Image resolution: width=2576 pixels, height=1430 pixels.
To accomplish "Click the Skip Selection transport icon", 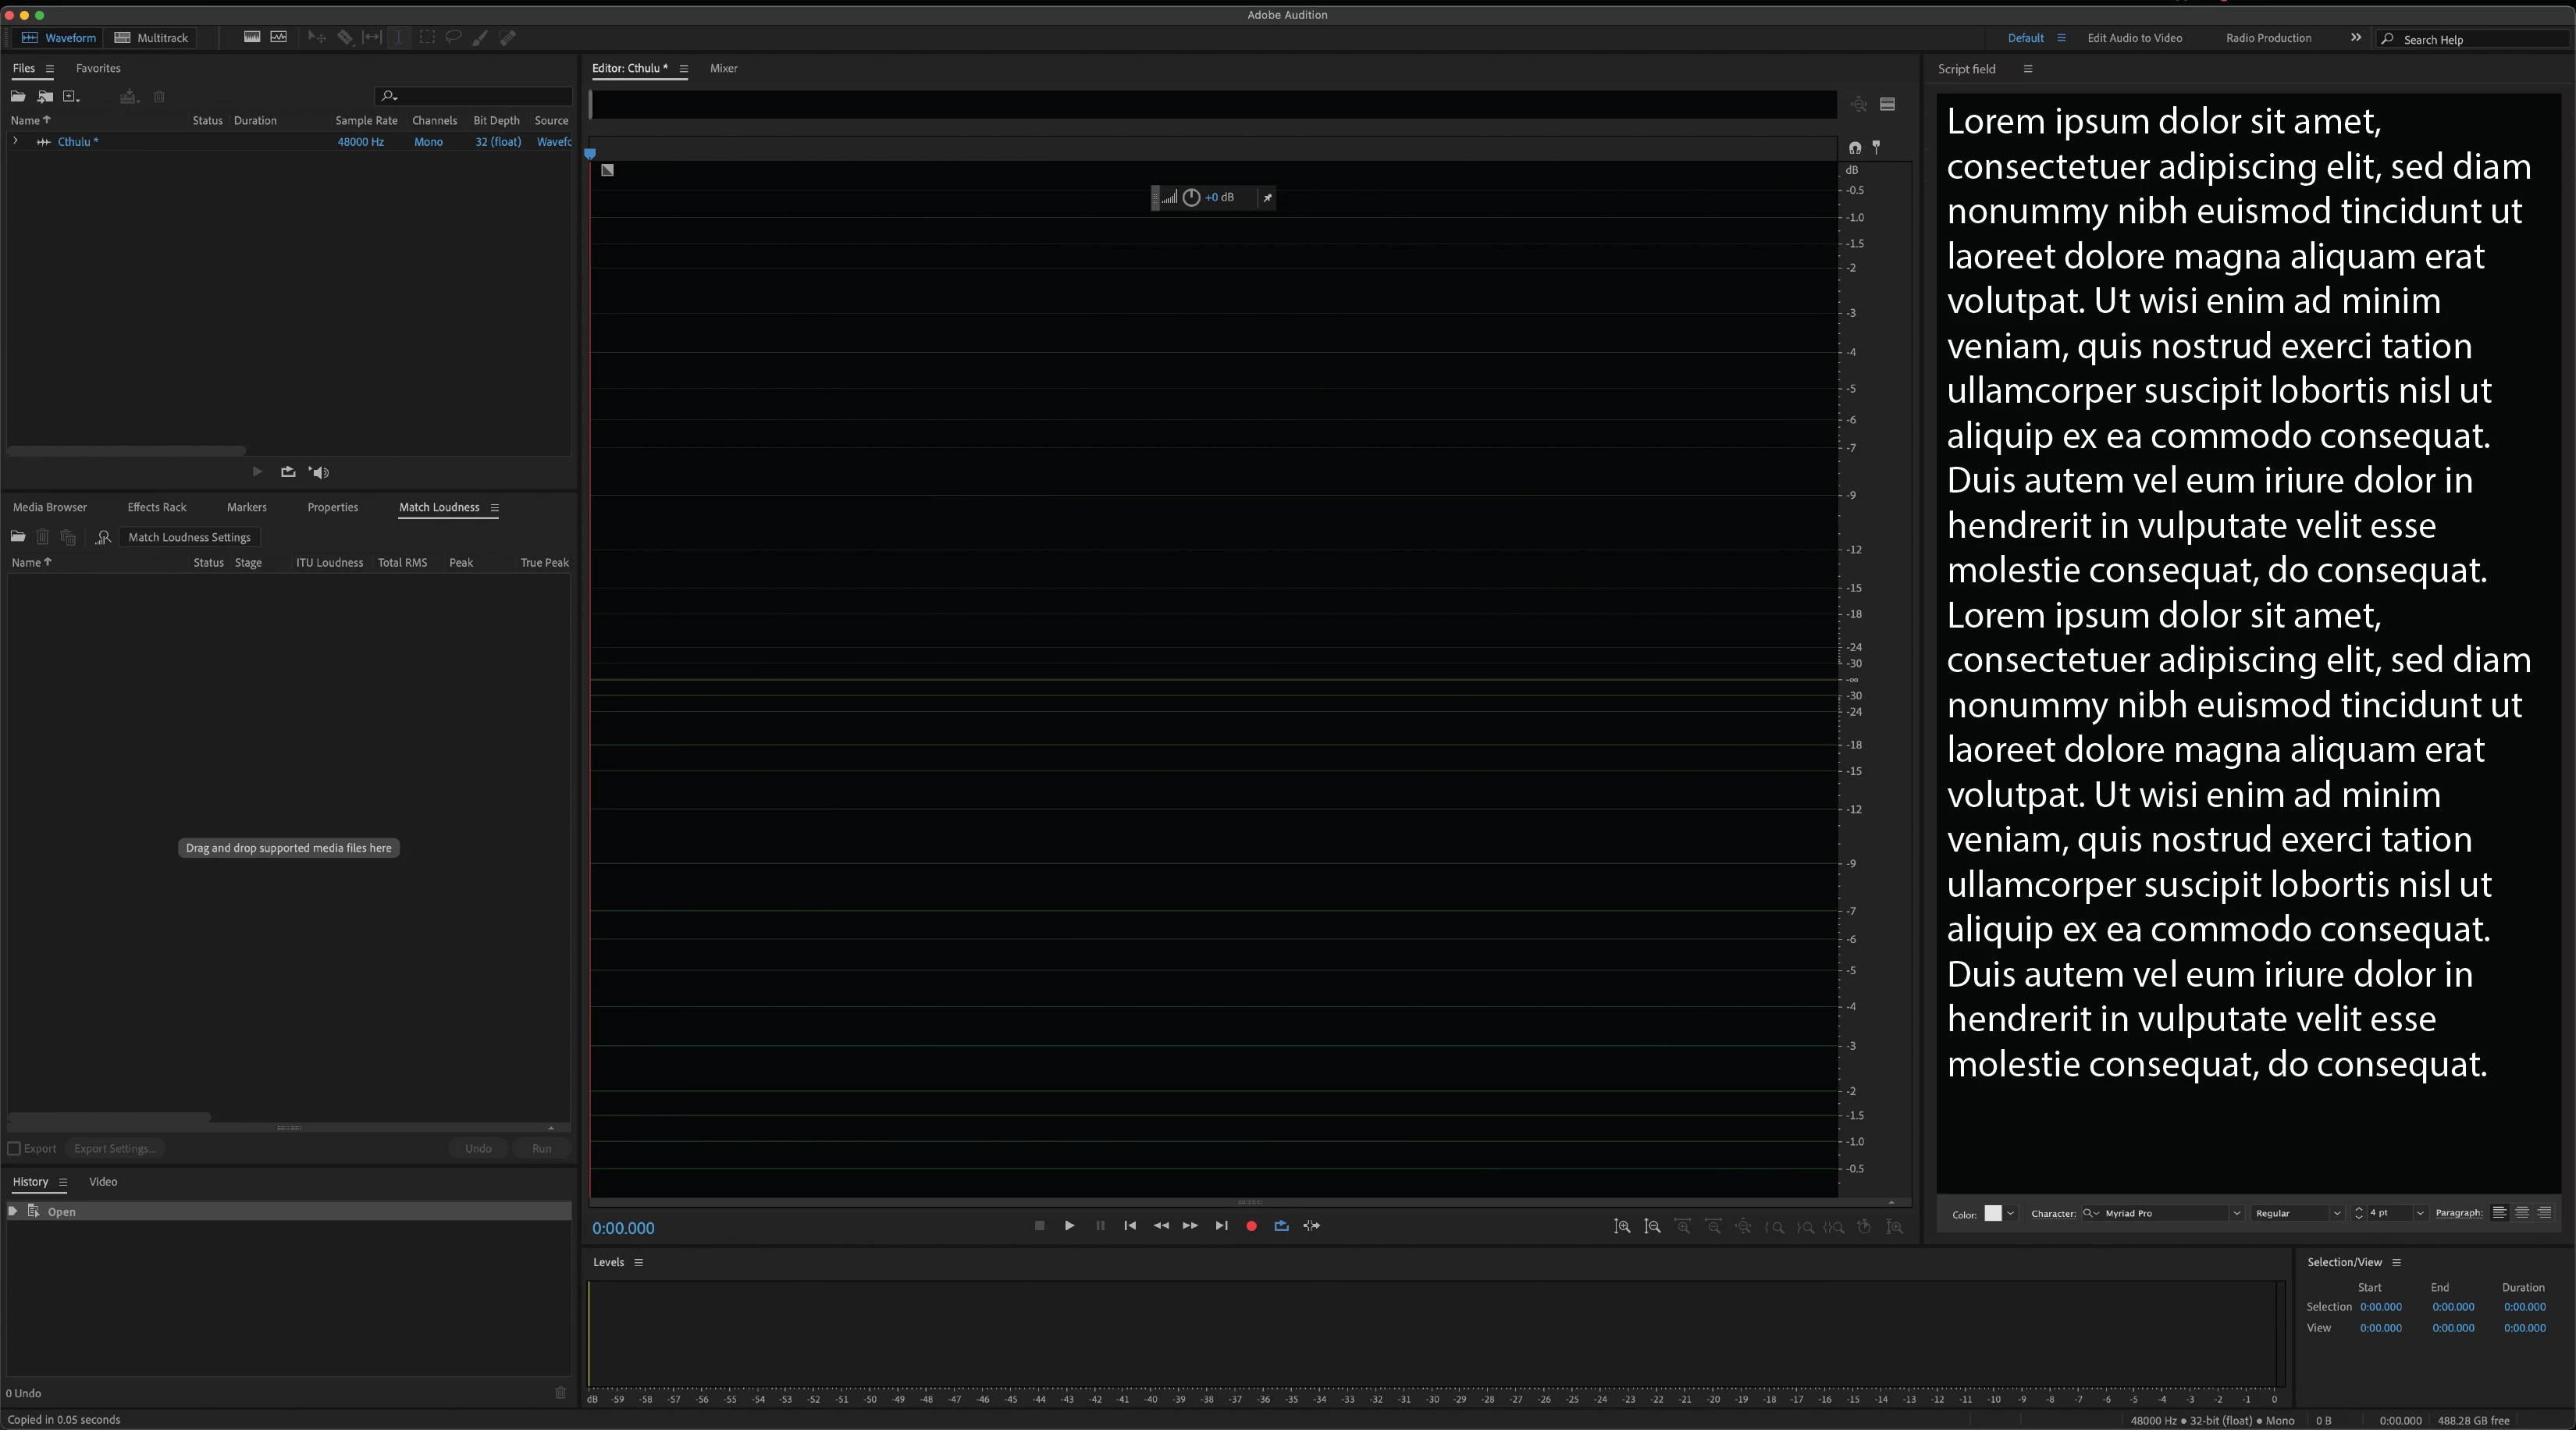I will (1312, 1226).
